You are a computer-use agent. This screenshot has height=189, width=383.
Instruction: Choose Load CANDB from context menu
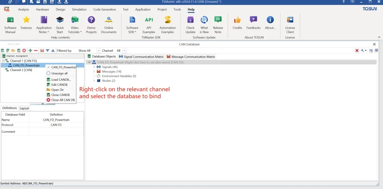[61, 80]
